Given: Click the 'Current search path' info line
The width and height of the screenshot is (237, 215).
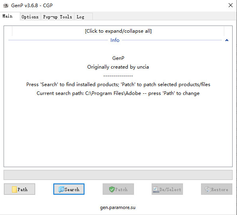Looking at the screenshot, I should click(118, 93).
